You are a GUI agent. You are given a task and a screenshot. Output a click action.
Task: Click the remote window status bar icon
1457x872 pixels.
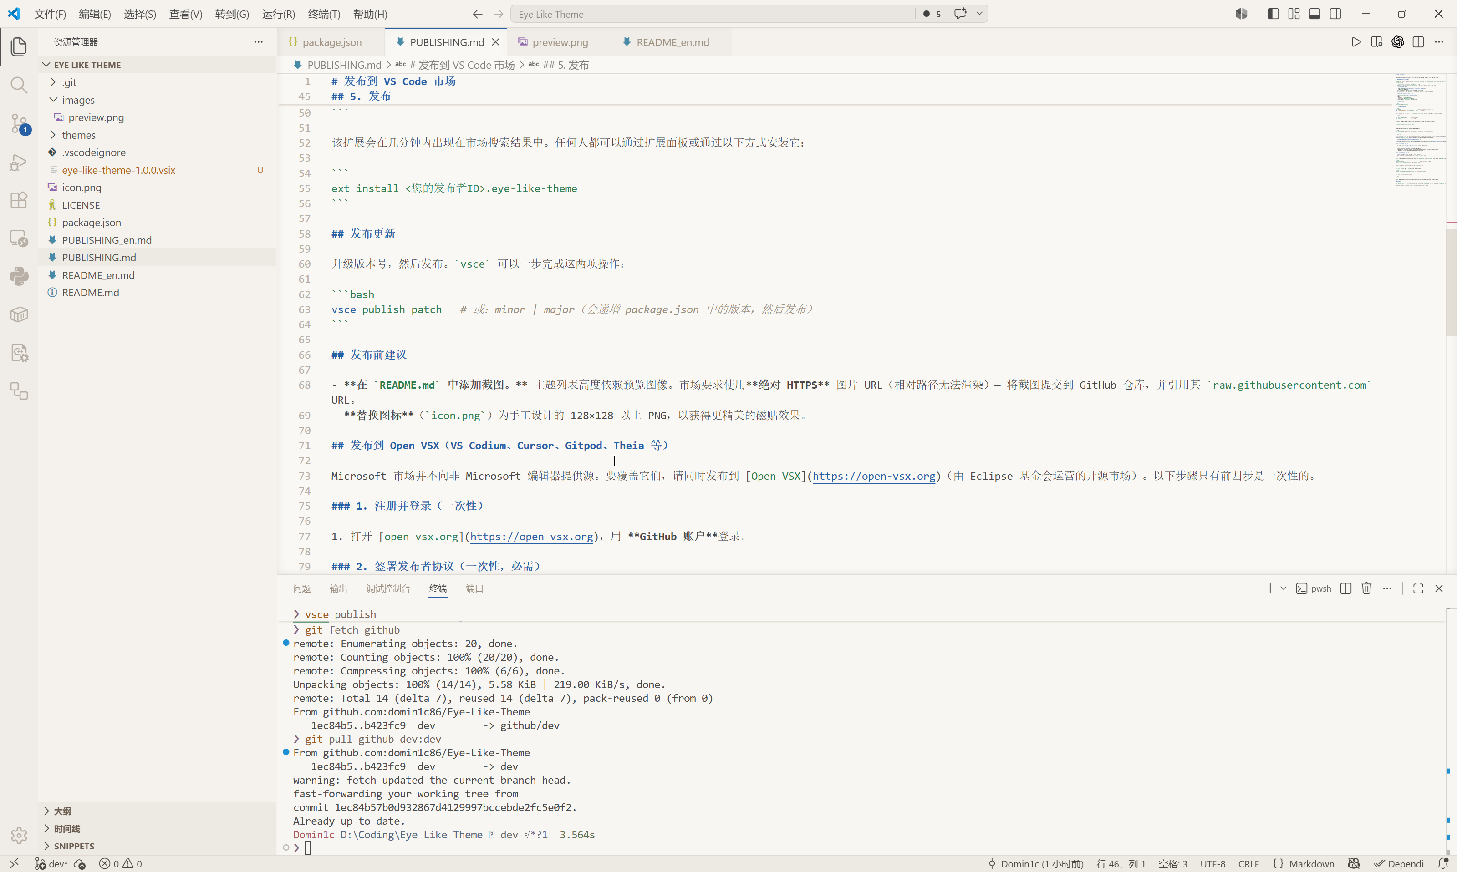click(14, 863)
